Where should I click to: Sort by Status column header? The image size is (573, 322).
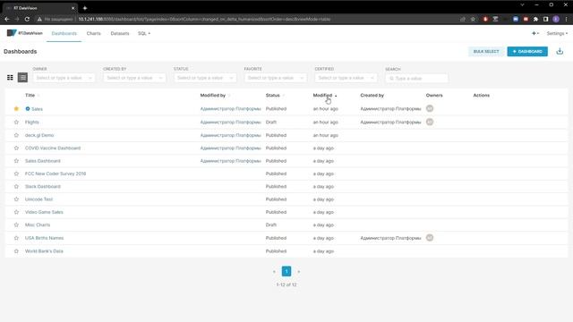pos(272,96)
